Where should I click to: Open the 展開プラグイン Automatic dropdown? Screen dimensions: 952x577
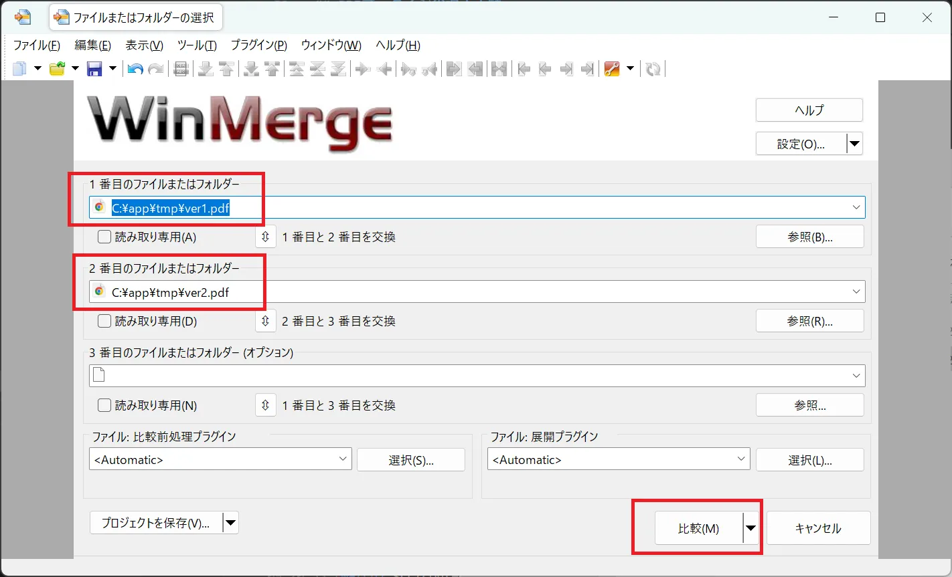pos(742,459)
